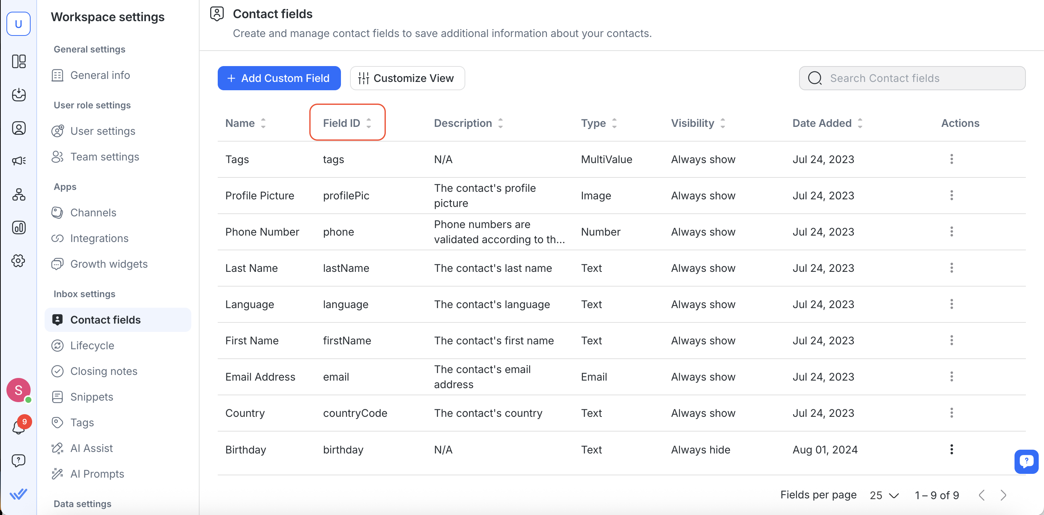Open actions menu for Tags row
The width and height of the screenshot is (1044, 515).
coord(951,159)
